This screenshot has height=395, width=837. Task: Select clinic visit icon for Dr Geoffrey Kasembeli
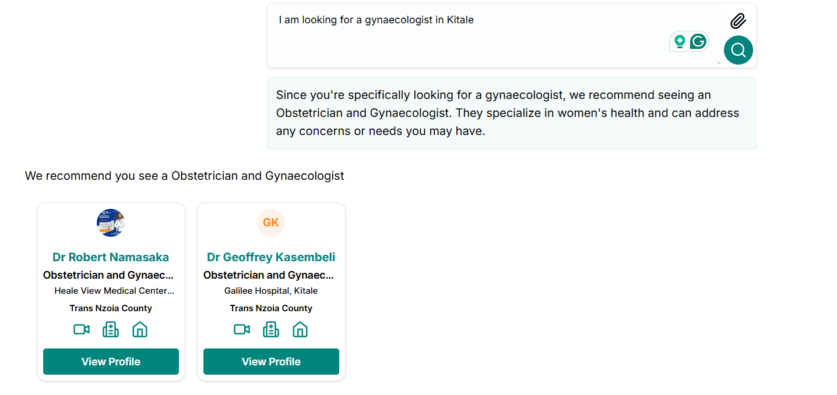click(271, 329)
